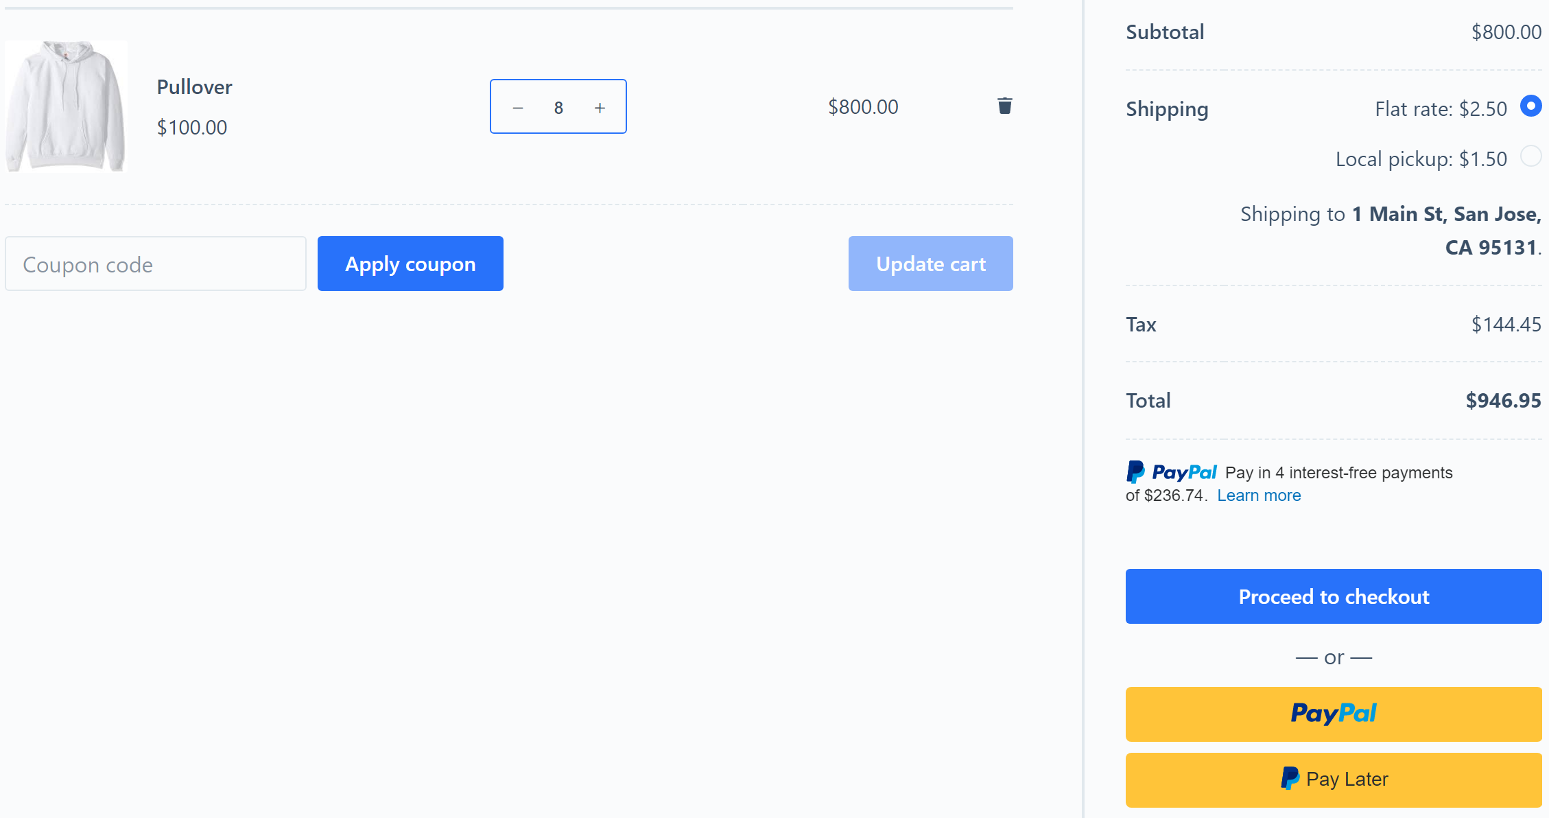Screen dimensions: 1549x818
Task: Open PayPal Learn more link
Action: (1259, 495)
